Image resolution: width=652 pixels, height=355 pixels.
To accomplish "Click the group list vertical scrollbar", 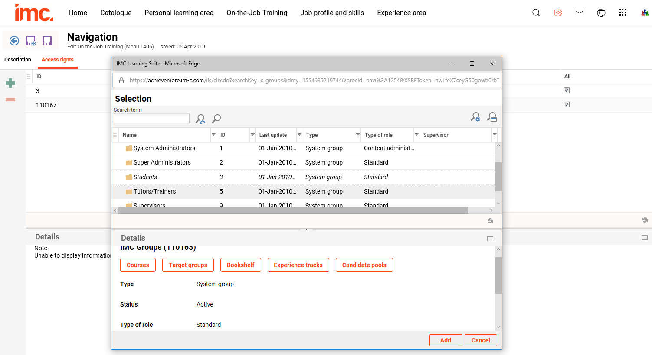I will [498, 177].
